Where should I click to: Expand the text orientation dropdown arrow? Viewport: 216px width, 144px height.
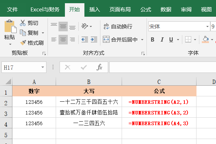(91, 26)
